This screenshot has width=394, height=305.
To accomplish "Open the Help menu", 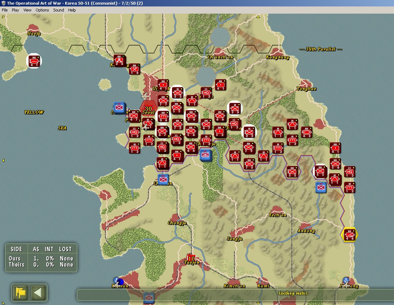I will point(72,10).
